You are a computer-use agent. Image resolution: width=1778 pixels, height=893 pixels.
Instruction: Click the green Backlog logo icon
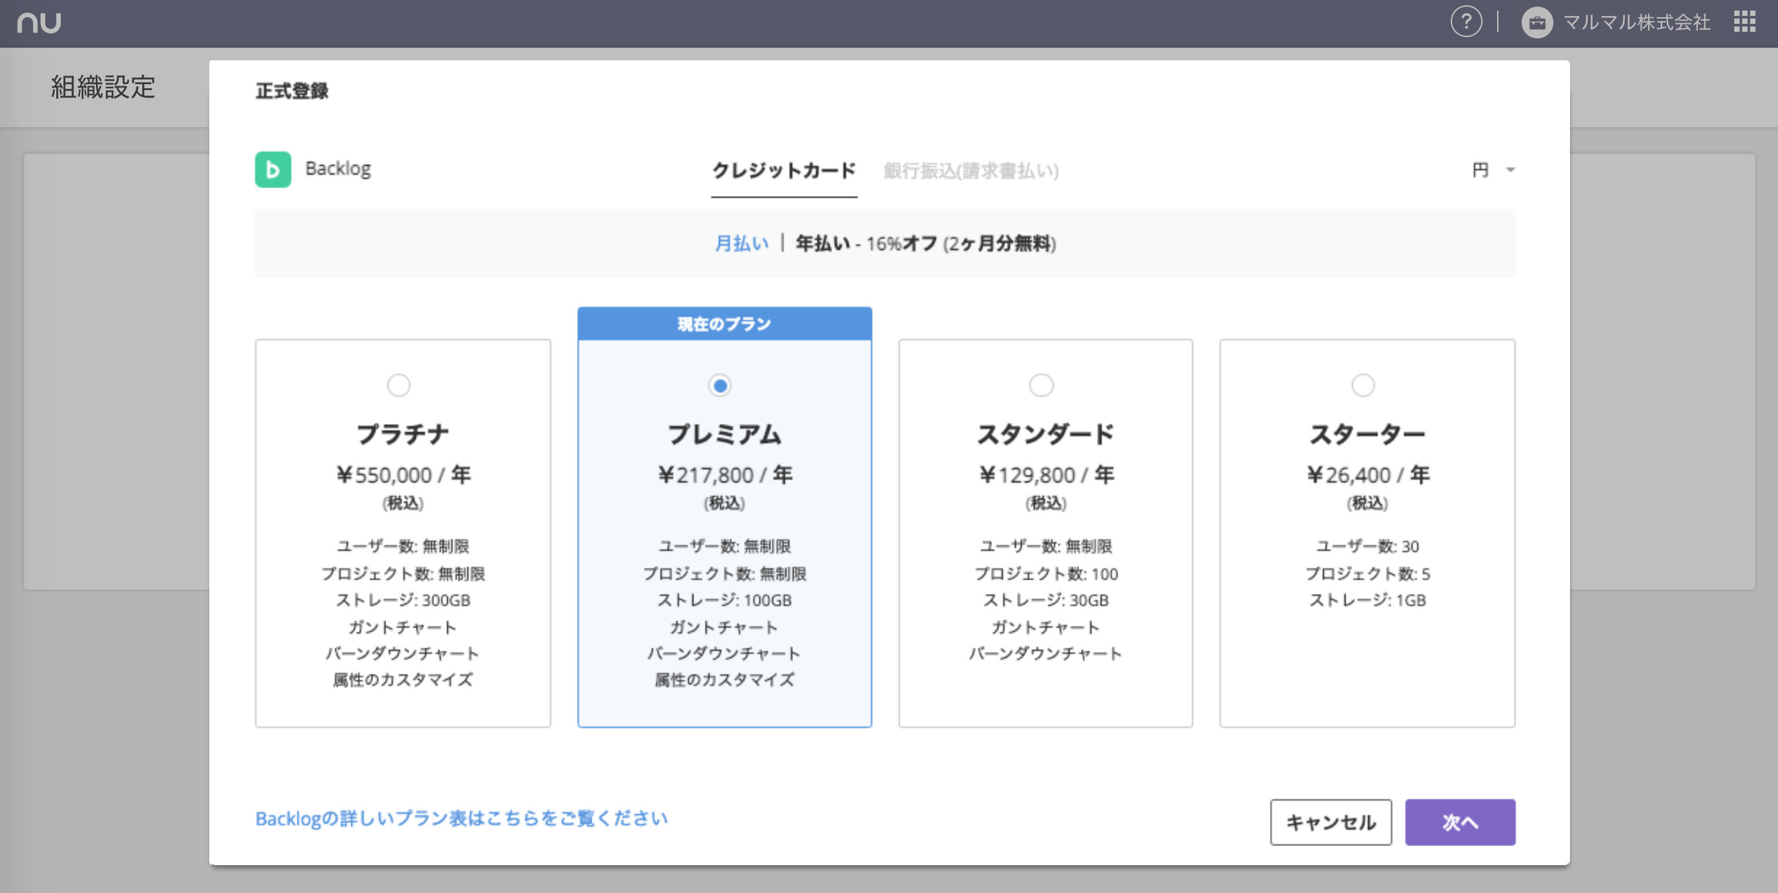click(x=274, y=170)
